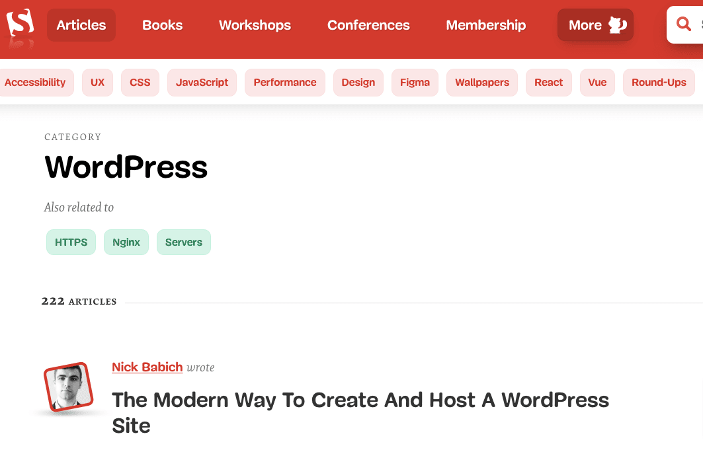Select the CSS category tag

(140, 83)
